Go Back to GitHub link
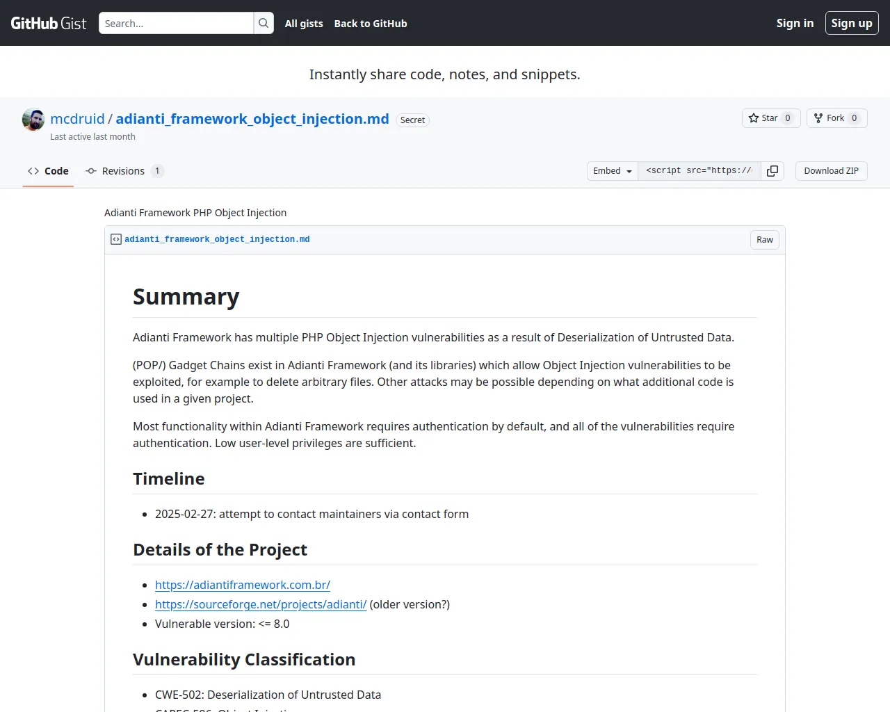This screenshot has height=712, width=890. click(x=371, y=24)
